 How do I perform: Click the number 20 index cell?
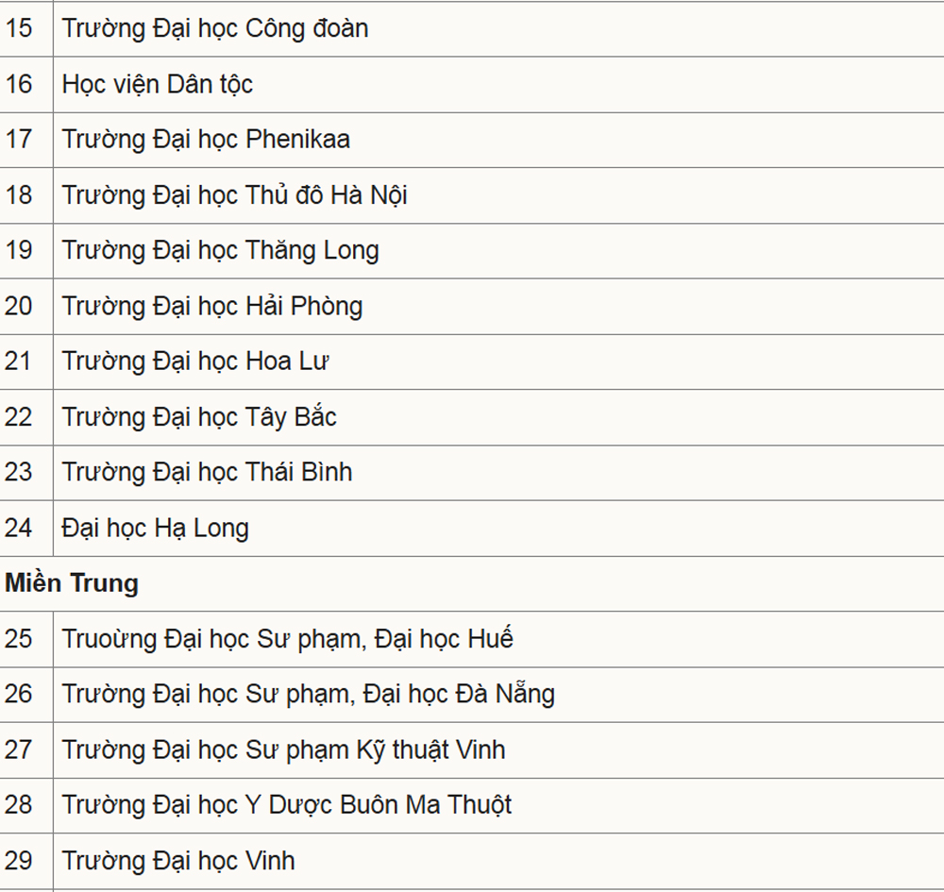coord(19,306)
